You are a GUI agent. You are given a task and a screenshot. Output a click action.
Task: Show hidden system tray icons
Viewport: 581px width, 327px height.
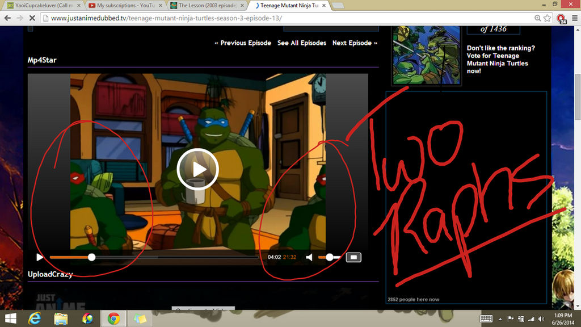(500, 319)
